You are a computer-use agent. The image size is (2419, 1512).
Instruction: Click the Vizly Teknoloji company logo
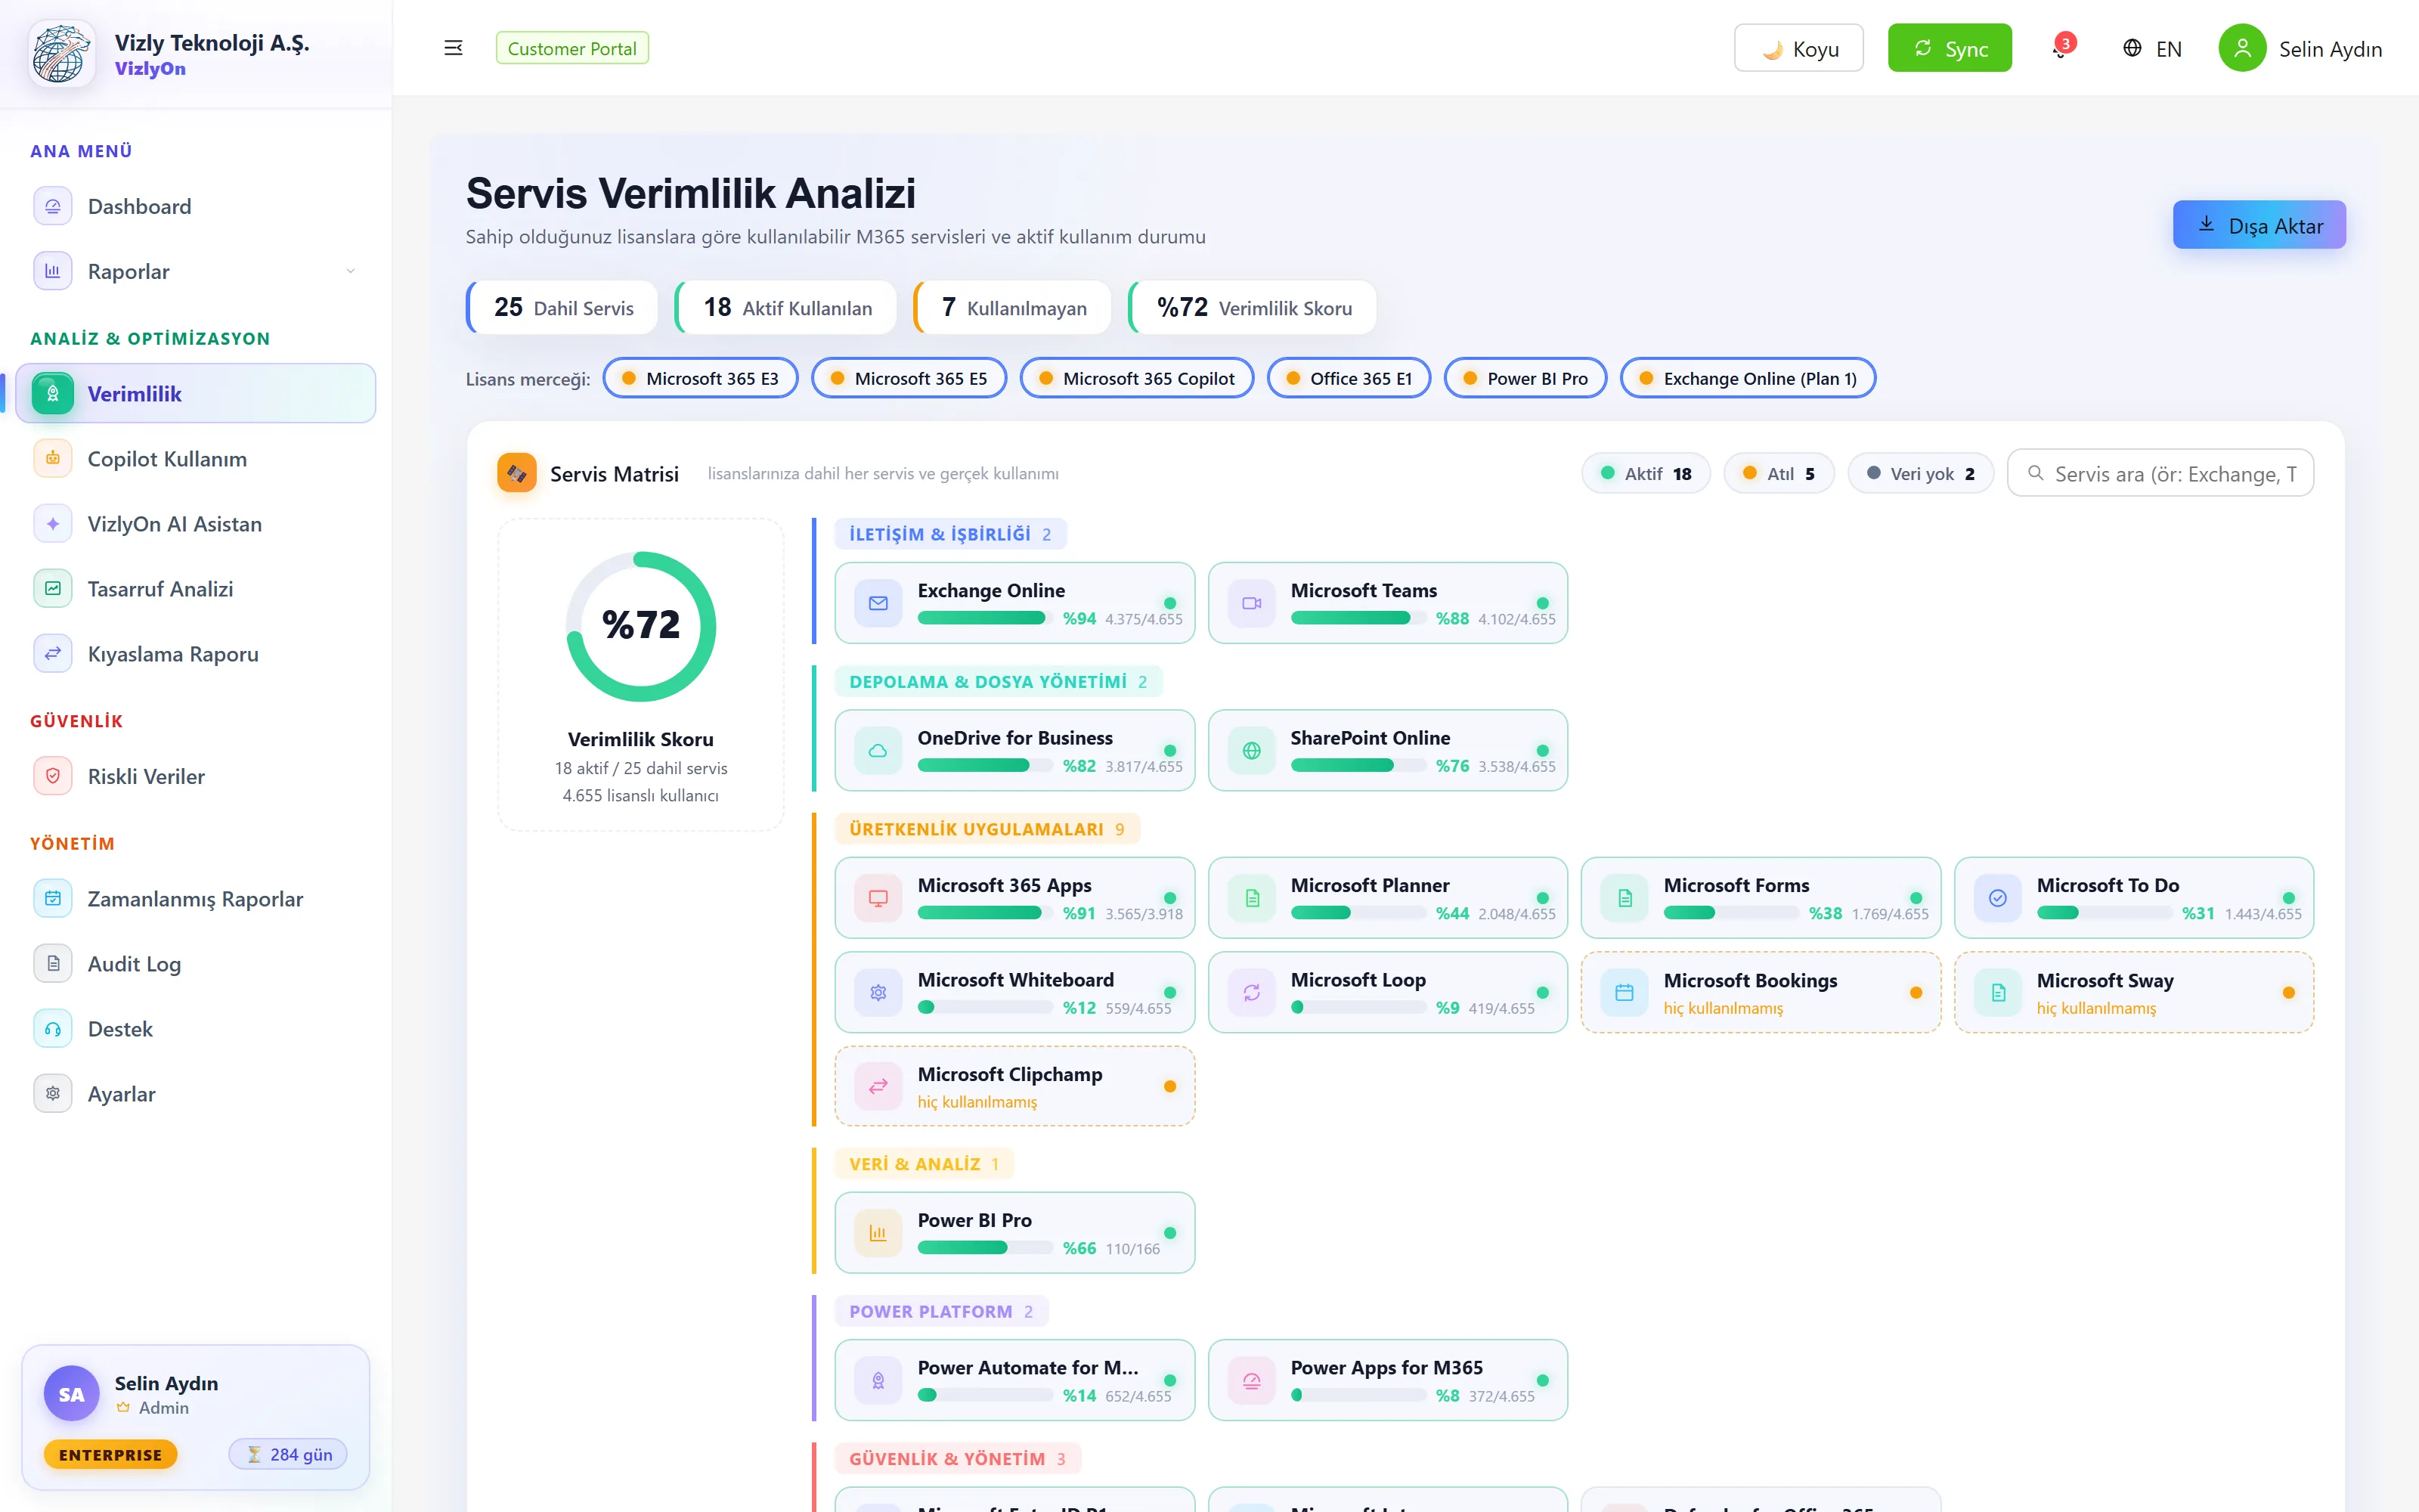tap(62, 53)
